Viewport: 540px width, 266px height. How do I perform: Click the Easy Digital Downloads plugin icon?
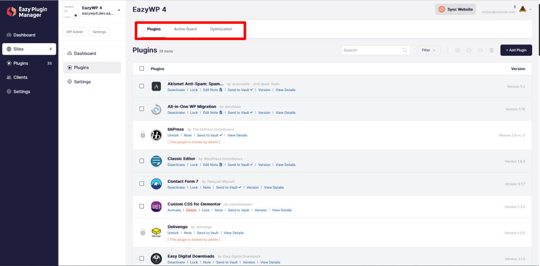(x=156, y=259)
